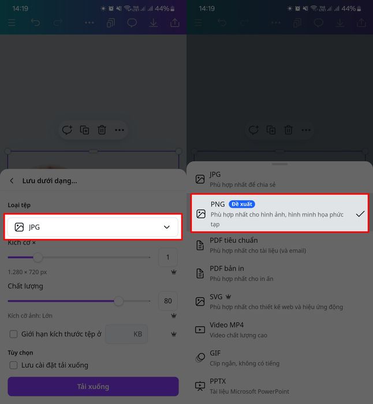Enable Giới hạn kích thước tệp checkbox
The width and height of the screenshot is (373, 404).
point(13,334)
